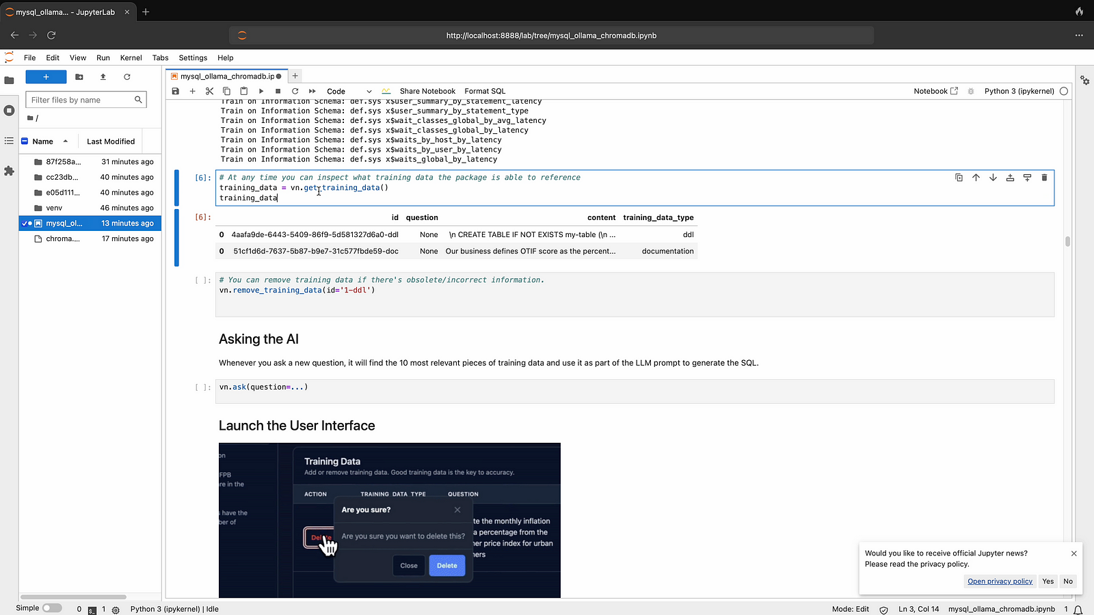The height and width of the screenshot is (615, 1094).
Task: Upload files using the upload arrow icon
Action: (x=103, y=77)
